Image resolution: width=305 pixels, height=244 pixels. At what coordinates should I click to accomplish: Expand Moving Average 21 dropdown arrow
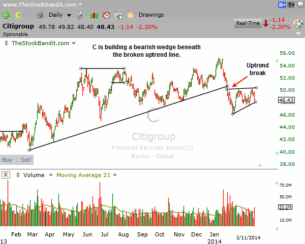click(114, 175)
